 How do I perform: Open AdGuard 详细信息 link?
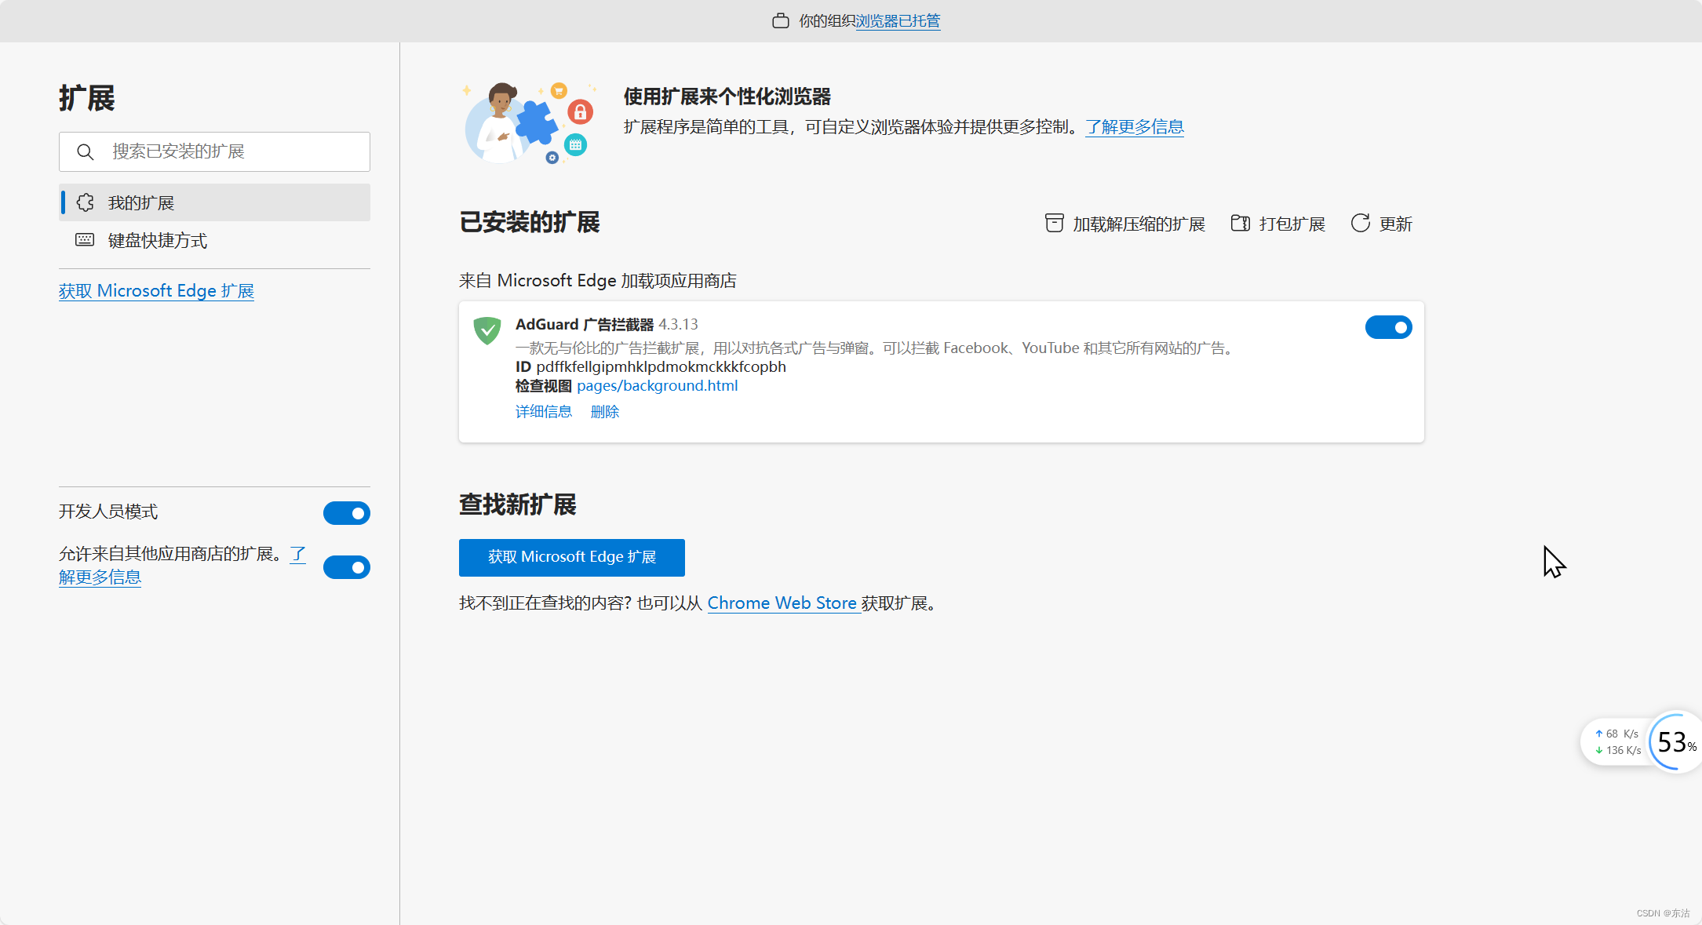pyautogui.click(x=543, y=412)
